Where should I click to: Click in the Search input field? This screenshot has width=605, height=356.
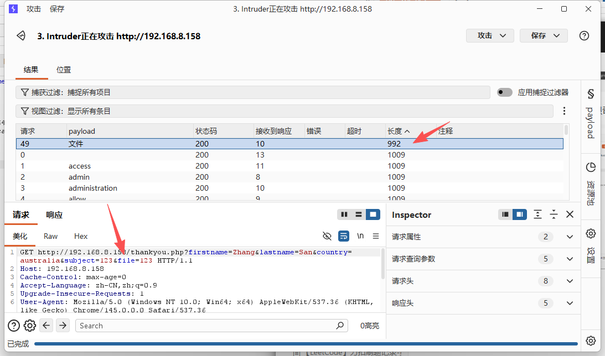208,326
